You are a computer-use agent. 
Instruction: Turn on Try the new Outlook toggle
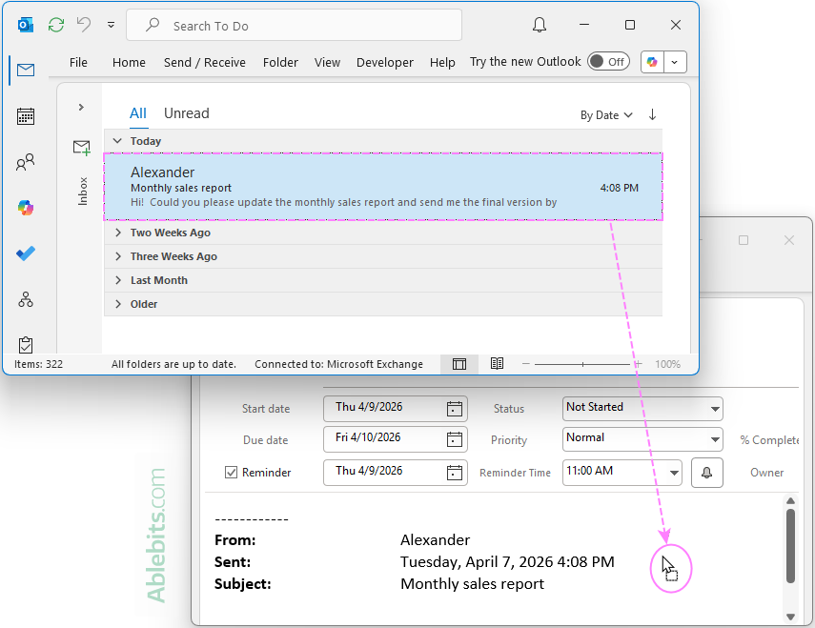point(608,61)
